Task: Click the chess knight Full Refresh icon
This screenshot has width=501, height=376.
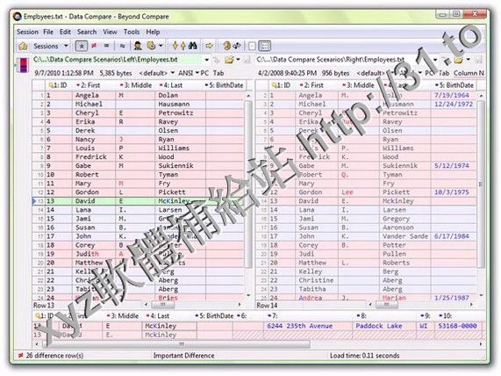Action: [x=227, y=46]
